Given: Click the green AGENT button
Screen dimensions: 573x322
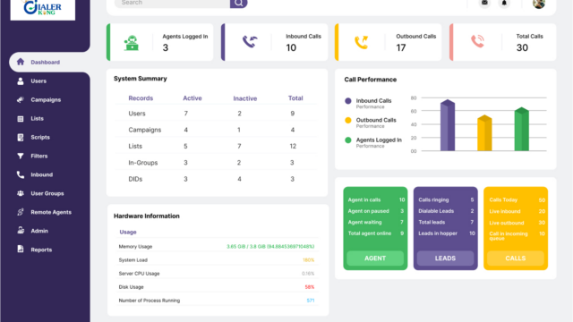Looking at the screenshot, I should click(375, 258).
